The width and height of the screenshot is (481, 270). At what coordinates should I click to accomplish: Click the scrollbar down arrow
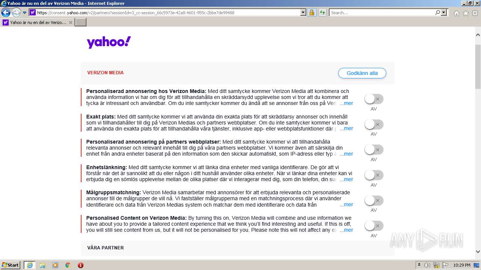click(x=478, y=252)
